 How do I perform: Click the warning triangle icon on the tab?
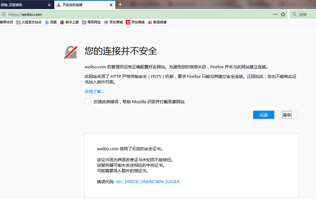pos(58,5)
